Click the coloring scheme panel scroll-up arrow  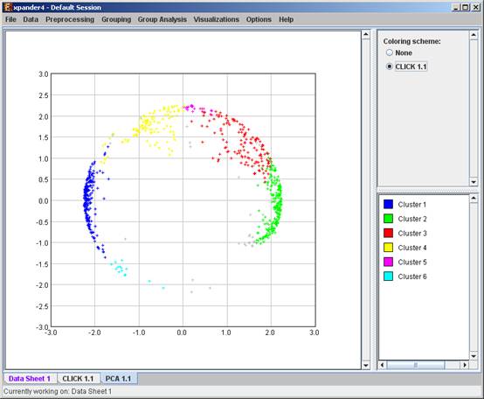pos(474,35)
